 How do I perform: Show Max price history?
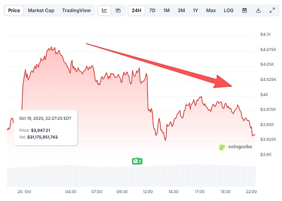click(211, 10)
